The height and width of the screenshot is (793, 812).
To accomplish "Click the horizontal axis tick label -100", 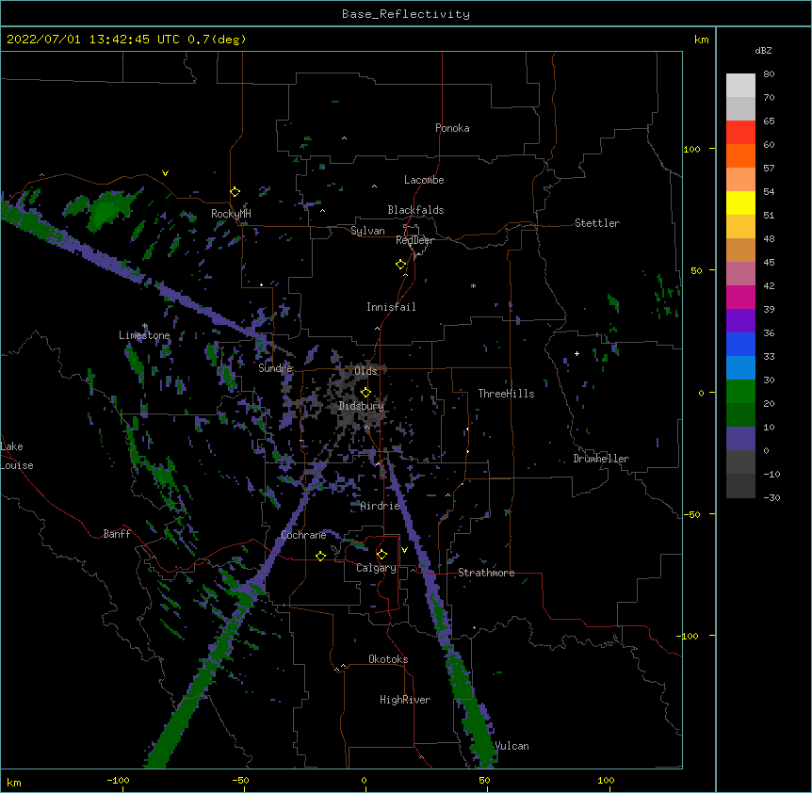I will (x=118, y=780).
